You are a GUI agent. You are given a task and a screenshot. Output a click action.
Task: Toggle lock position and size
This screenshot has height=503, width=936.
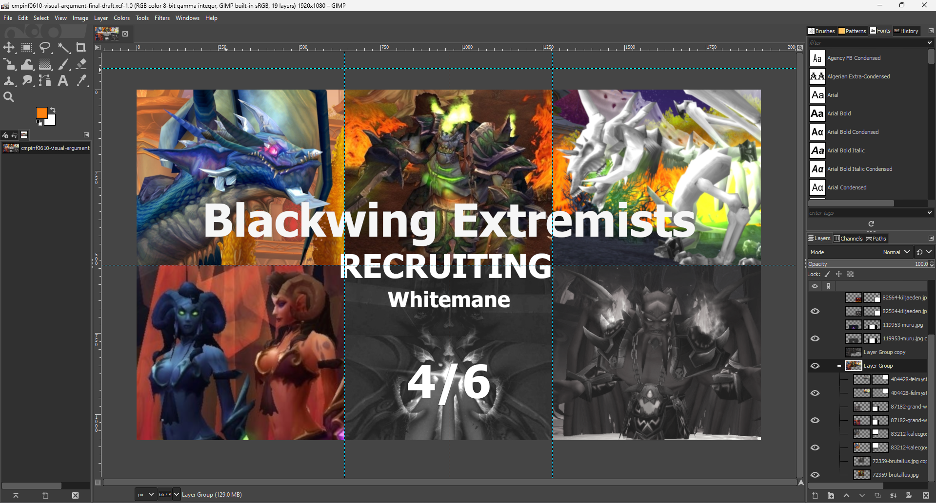point(839,274)
